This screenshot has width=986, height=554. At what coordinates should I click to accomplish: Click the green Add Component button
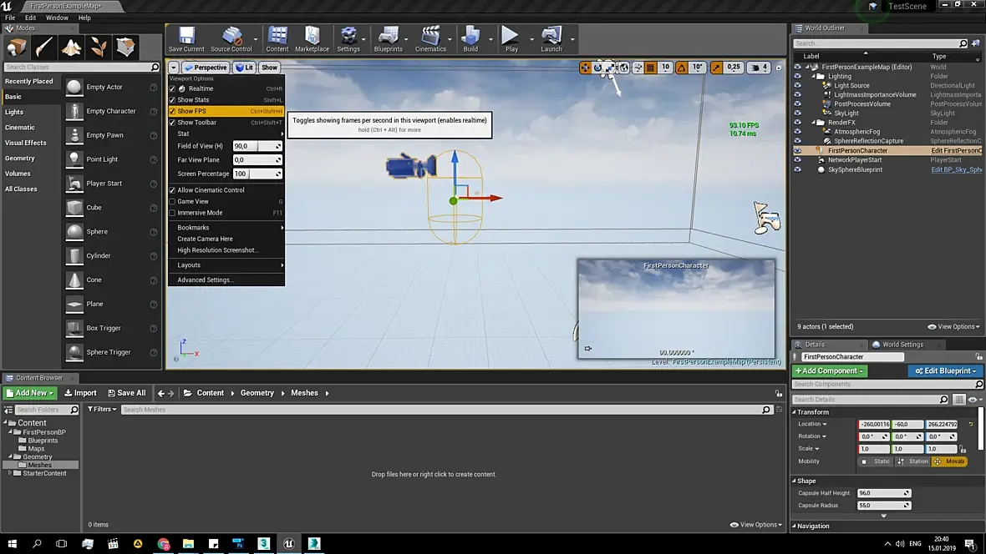(830, 370)
